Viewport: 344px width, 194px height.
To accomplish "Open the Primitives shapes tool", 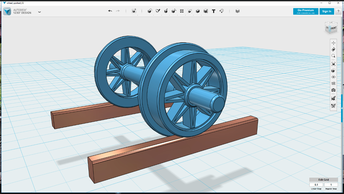I will [150, 11].
